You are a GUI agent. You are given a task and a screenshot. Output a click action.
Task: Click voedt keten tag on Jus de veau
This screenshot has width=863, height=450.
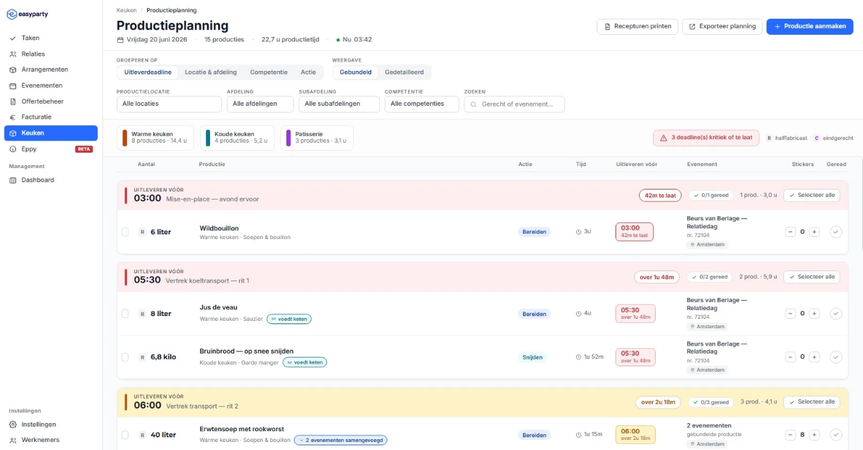coord(289,319)
